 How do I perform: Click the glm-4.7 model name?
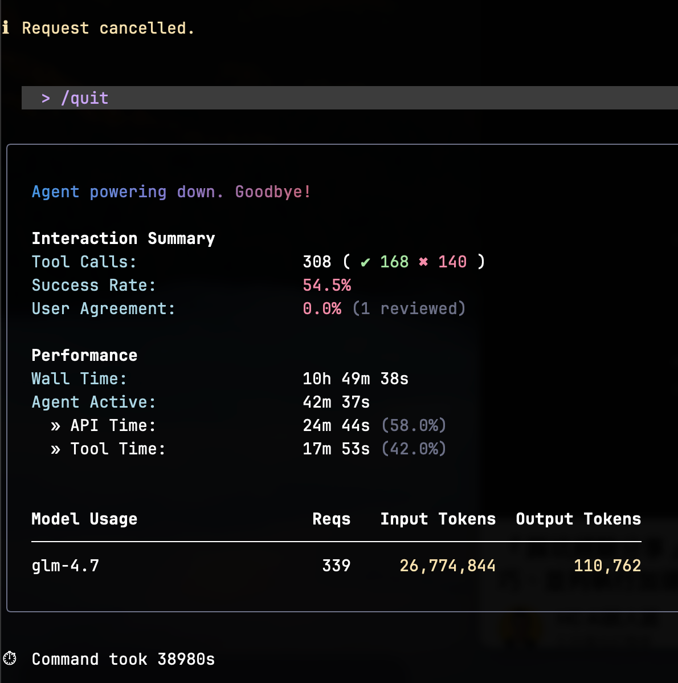65,566
